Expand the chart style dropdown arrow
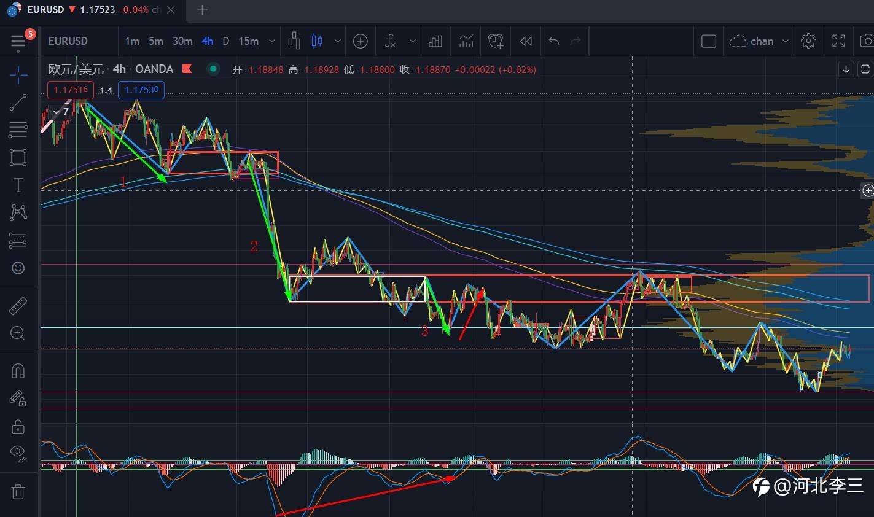This screenshot has height=517, width=874. pyautogui.click(x=337, y=41)
